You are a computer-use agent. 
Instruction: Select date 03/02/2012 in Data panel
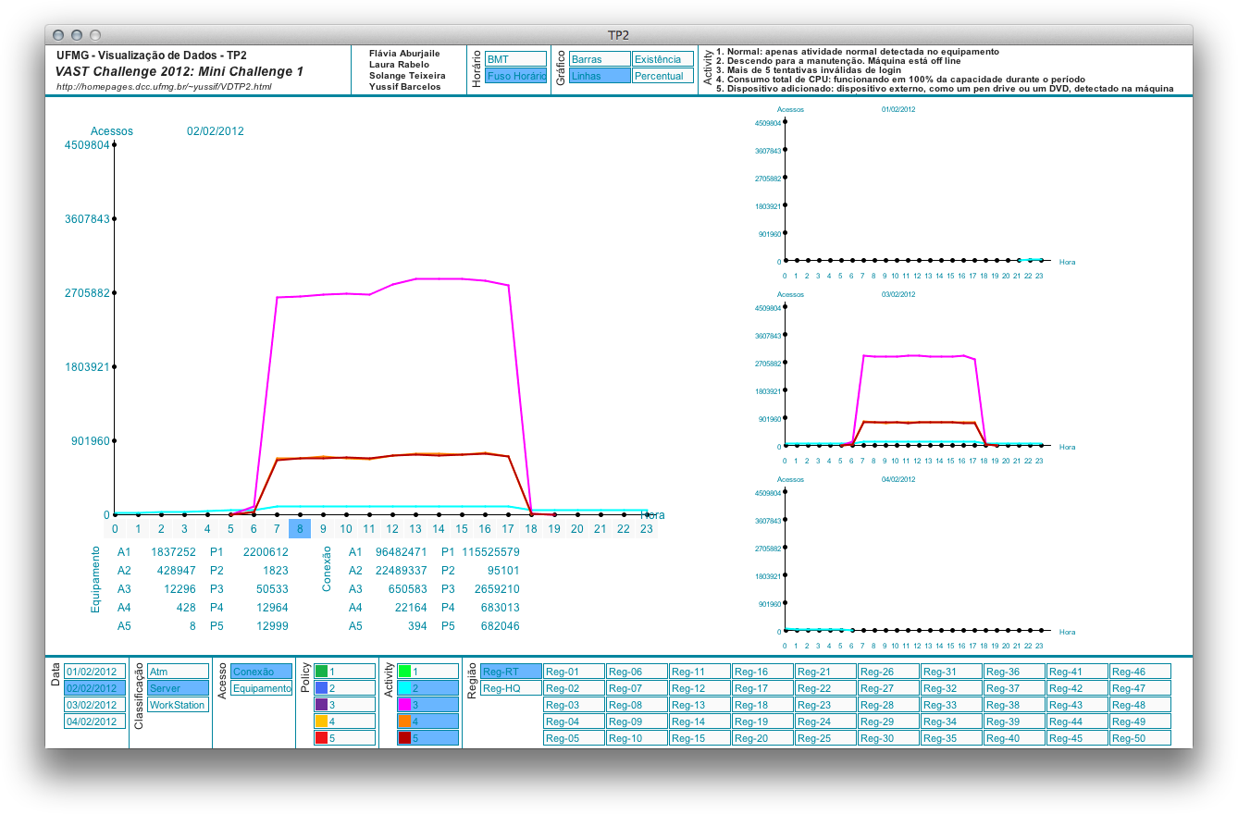click(x=93, y=705)
